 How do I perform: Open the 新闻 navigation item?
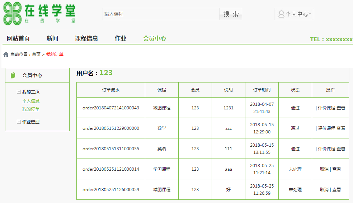(x=52, y=38)
